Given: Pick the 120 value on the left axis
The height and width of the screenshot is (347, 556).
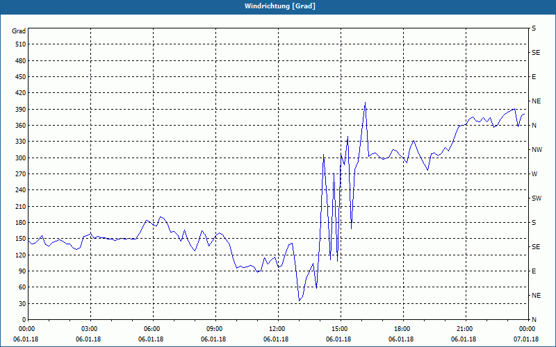Looking at the screenshot, I should pyautogui.click(x=21, y=255).
